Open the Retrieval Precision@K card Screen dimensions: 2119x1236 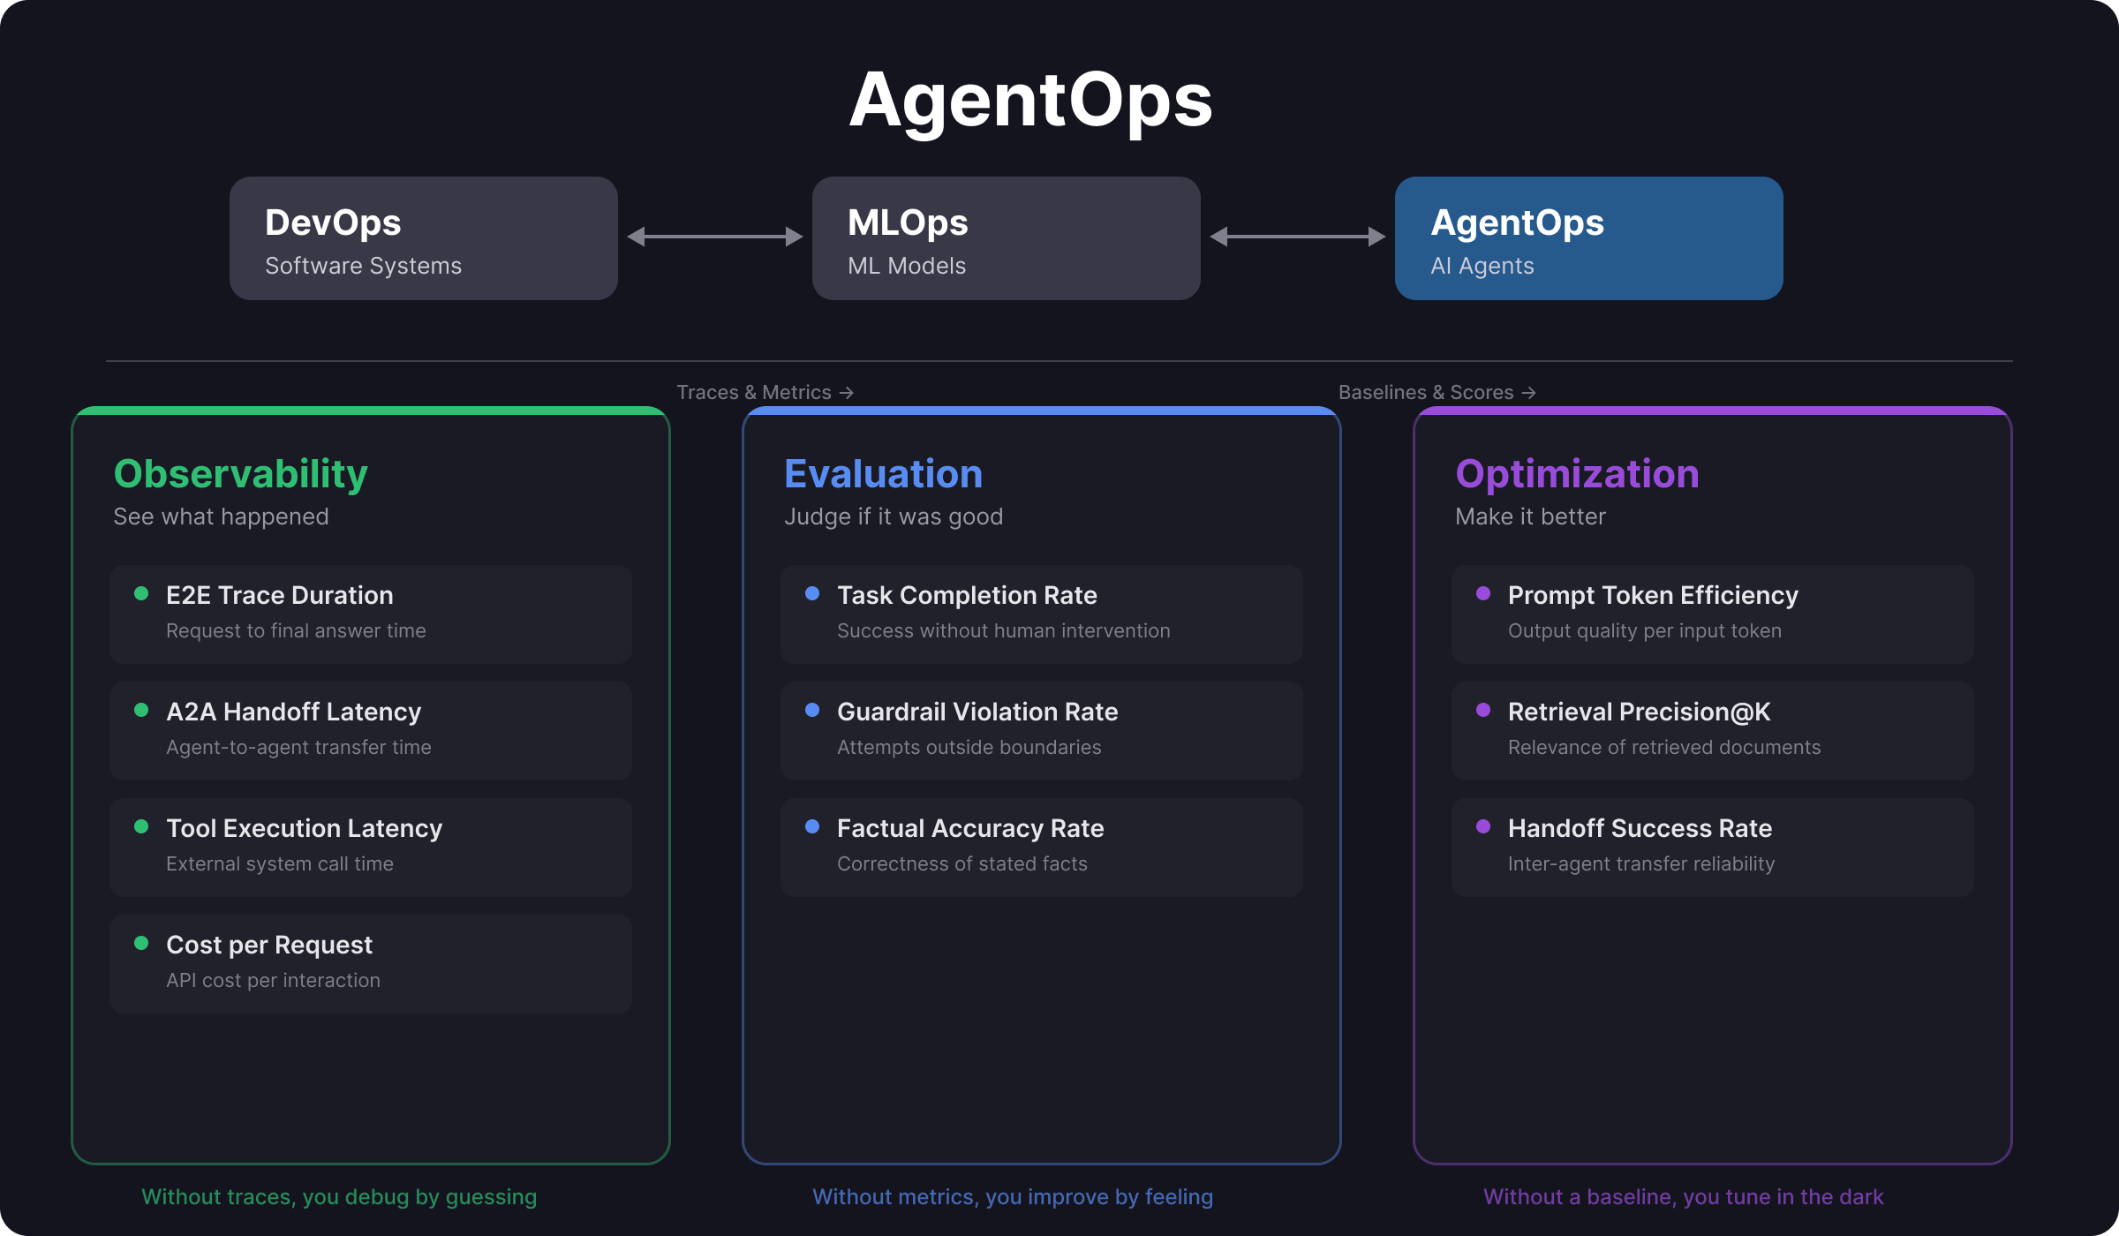[1713, 731]
